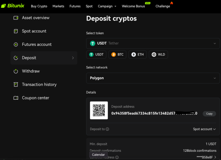Screen dimensions: 221x160
Task: Click the Bitunix logo
Action: click(13, 6)
